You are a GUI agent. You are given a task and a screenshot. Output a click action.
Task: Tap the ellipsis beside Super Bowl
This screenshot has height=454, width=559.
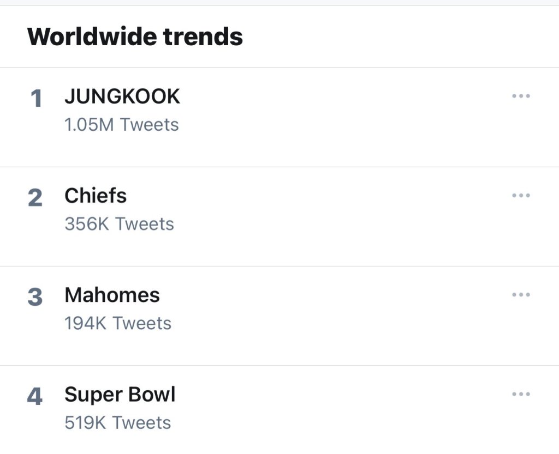click(521, 394)
